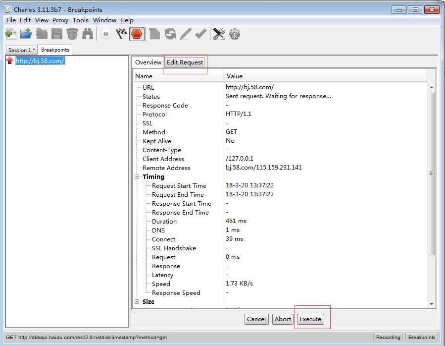
Task: Click the Validate checkmark toolbar icon
Action: pyautogui.click(x=201, y=34)
